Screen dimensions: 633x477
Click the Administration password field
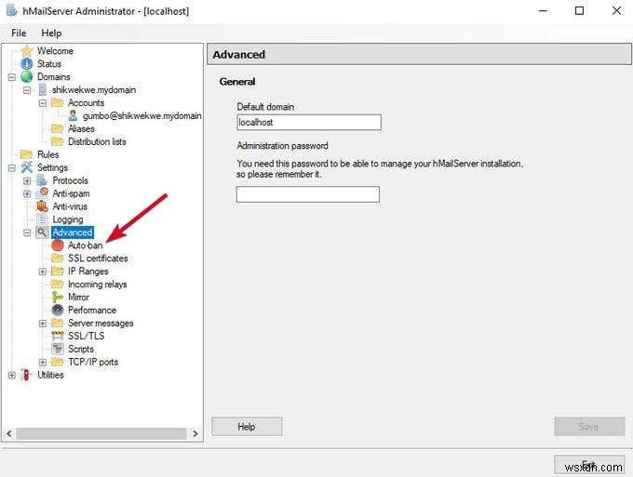(307, 194)
